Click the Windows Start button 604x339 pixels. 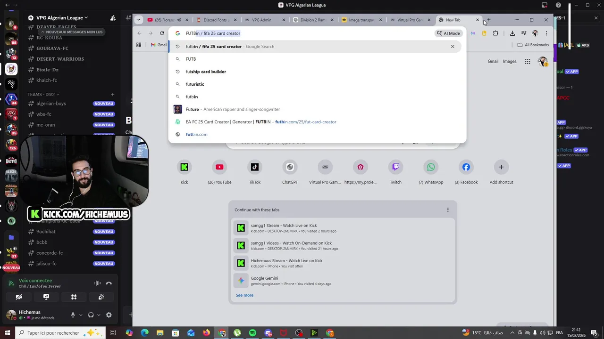tap(8, 333)
